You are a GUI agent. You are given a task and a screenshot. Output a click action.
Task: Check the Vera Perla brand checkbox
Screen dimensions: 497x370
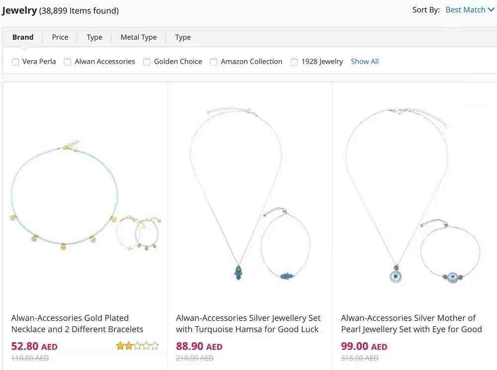(x=15, y=62)
